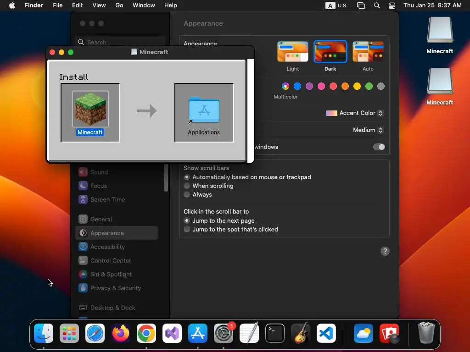Pick the blue accent color

coord(297,87)
